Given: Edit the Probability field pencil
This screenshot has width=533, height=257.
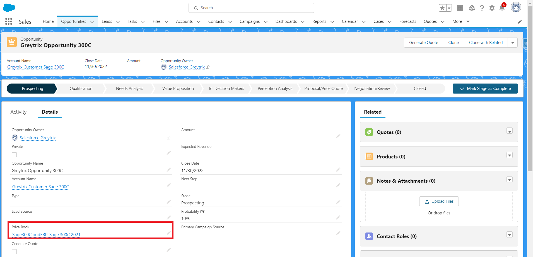Looking at the screenshot, I should (338, 217).
